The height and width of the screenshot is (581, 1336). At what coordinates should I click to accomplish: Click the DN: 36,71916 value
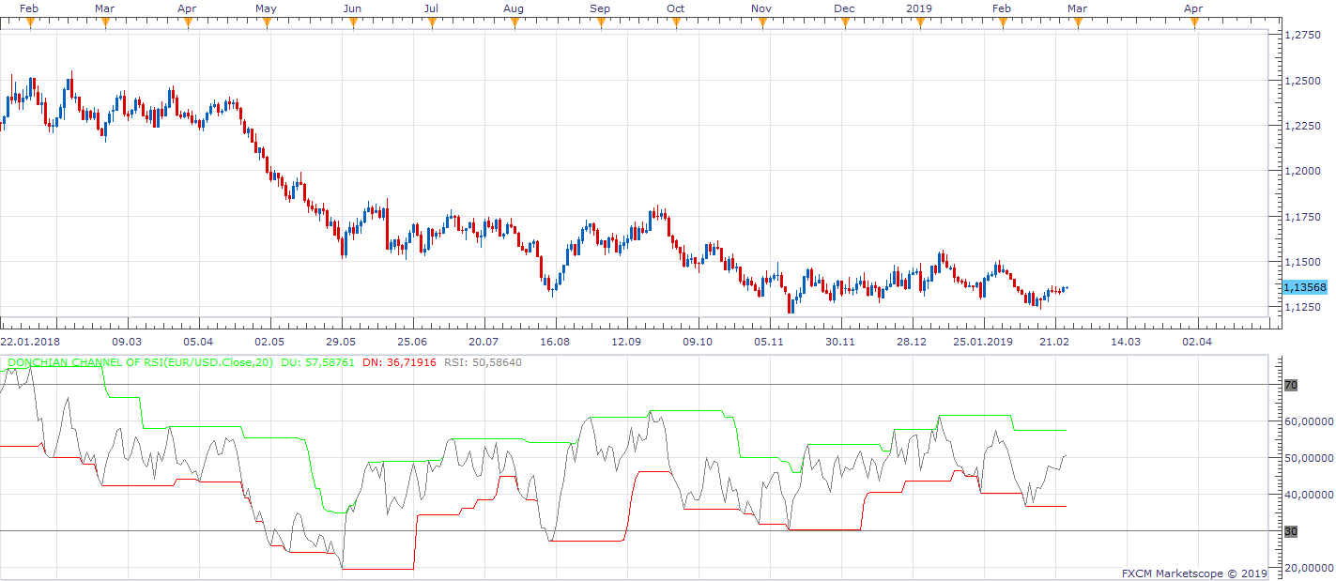coord(399,361)
